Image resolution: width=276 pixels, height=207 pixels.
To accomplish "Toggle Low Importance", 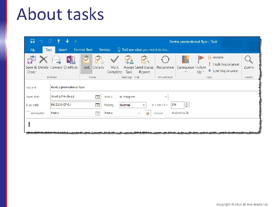I will 223,71.
